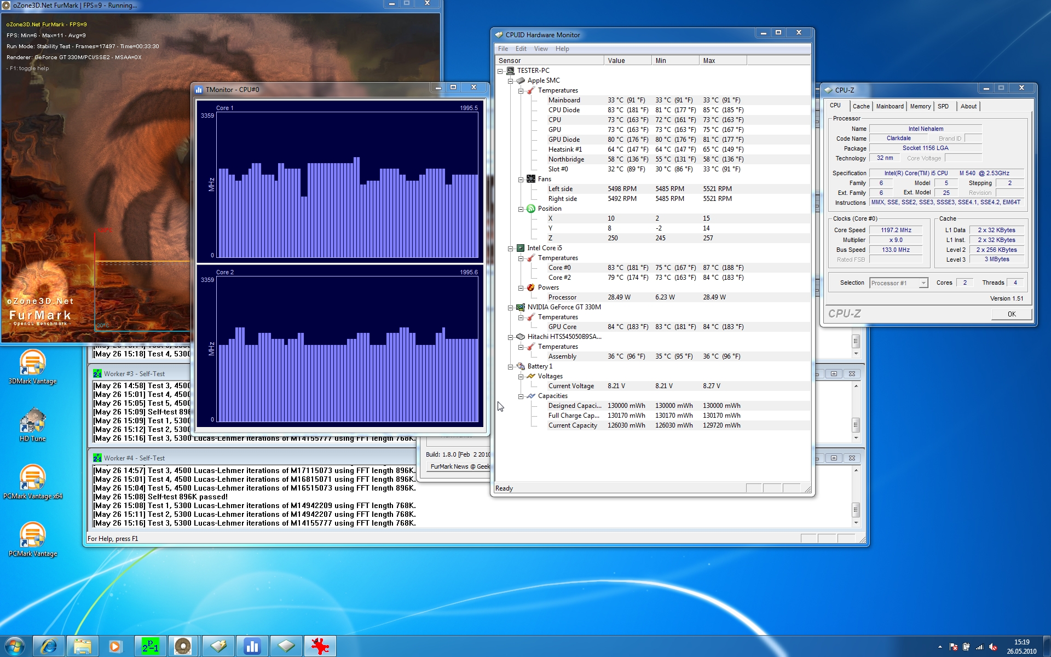This screenshot has height=657, width=1051.
Task: Click the Worker #3 Self-Test window icon
Action: pos(97,373)
